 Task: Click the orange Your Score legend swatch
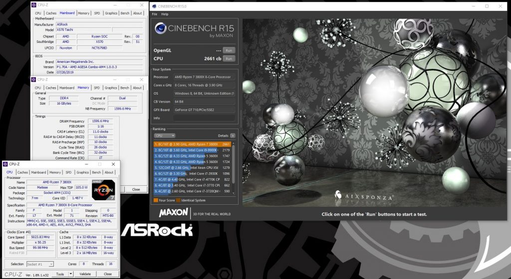pos(156,200)
